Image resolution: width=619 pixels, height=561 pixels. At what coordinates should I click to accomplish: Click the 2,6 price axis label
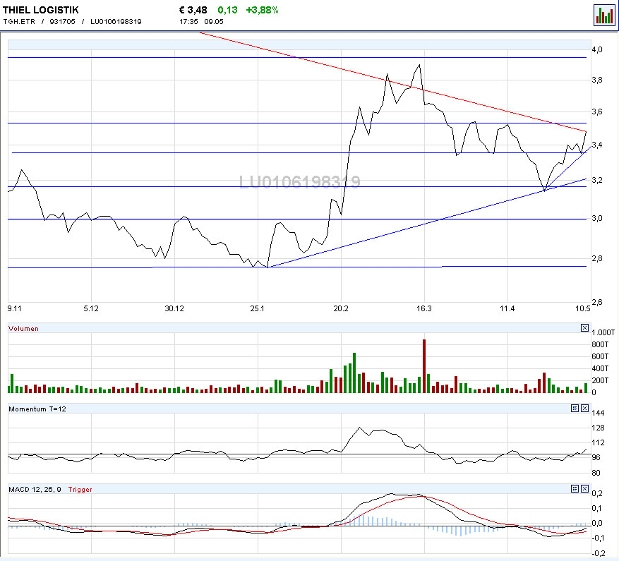[597, 303]
